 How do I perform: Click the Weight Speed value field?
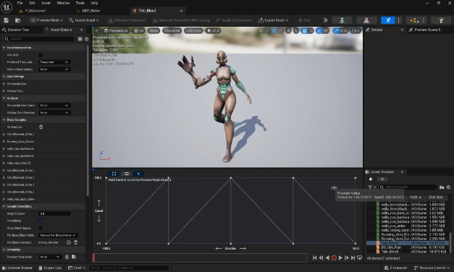coord(54,213)
